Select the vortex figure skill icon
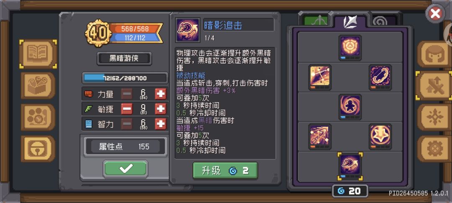The width and height of the screenshot is (452, 203). pos(350,107)
